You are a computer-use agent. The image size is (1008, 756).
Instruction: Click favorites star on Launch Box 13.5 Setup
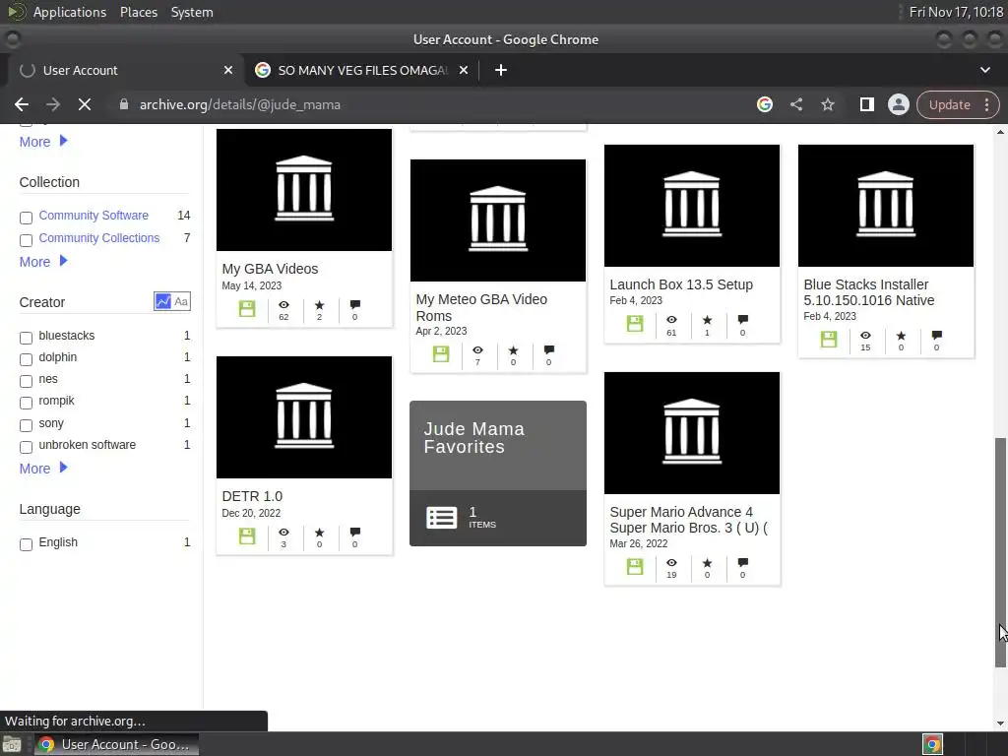tap(707, 320)
